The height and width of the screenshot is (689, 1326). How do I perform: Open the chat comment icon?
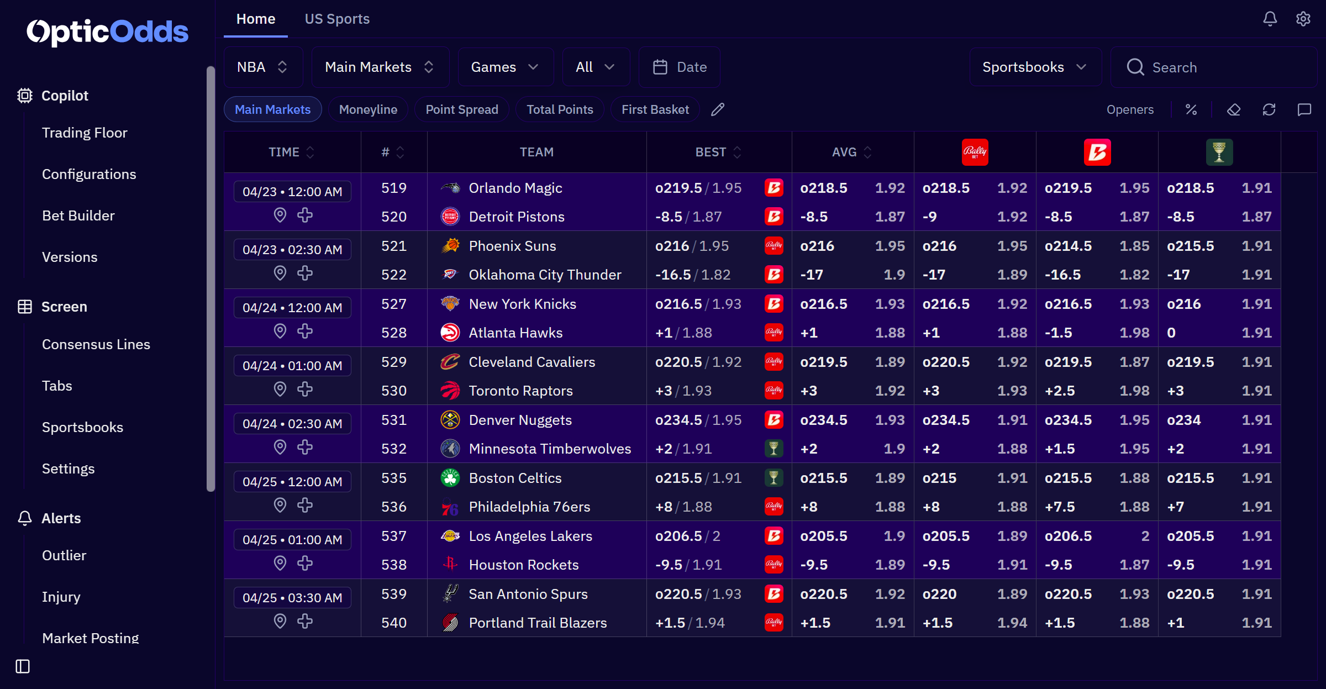(x=1304, y=109)
